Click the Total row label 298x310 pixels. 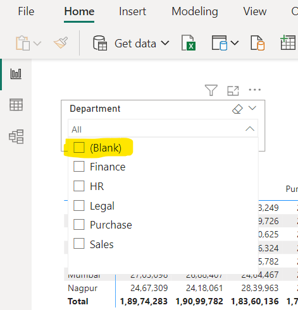tap(78, 301)
